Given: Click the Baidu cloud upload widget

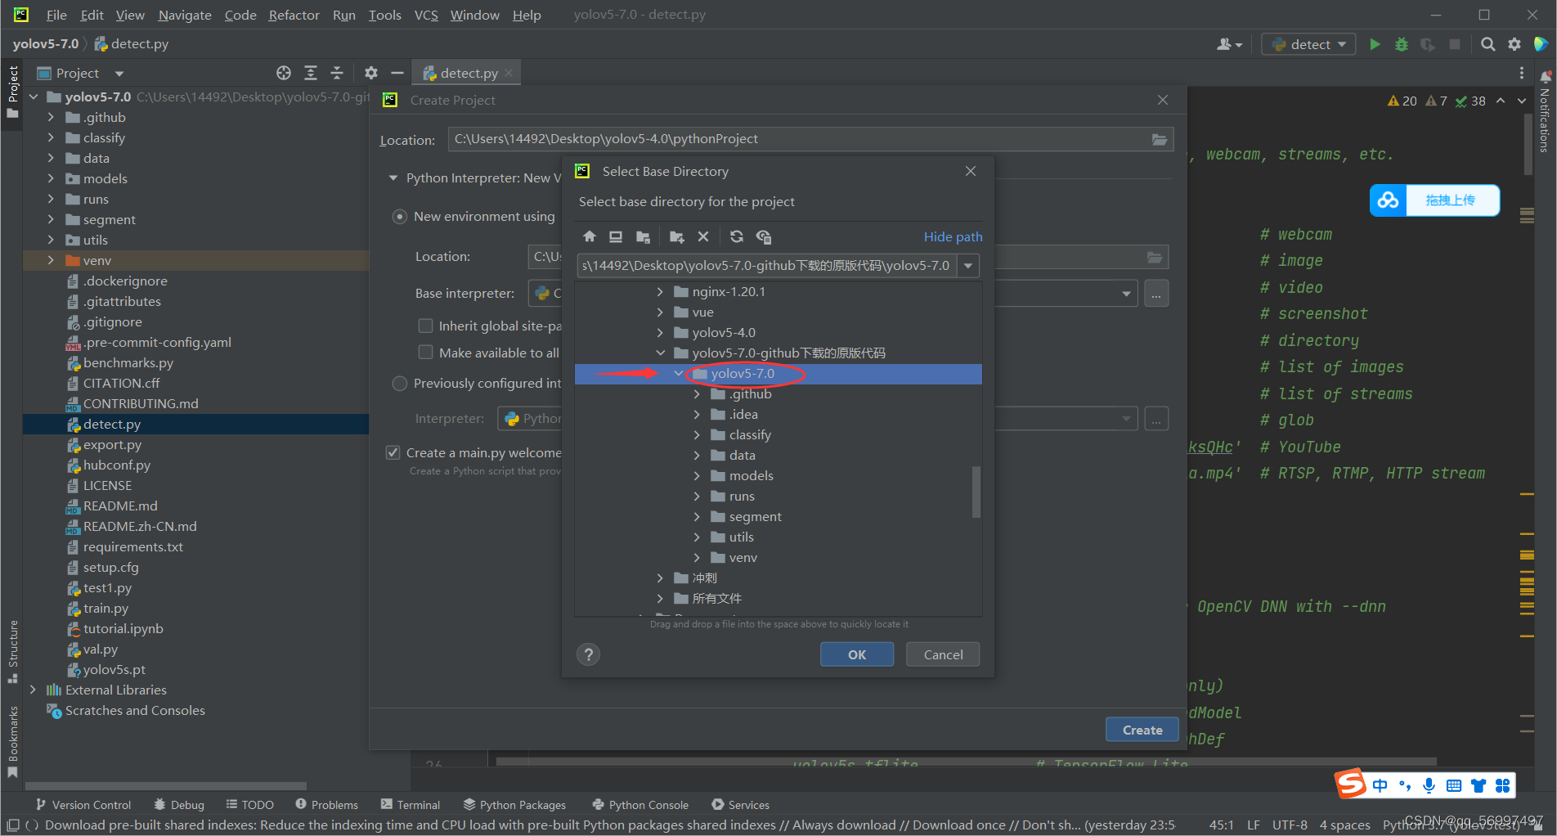Looking at the screenshot, I should [x=1434, y=200].
